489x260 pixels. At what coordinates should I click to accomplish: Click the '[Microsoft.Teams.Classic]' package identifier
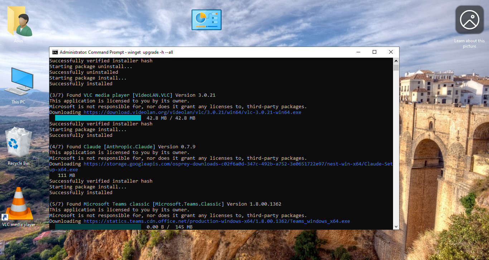coord(188,204)
